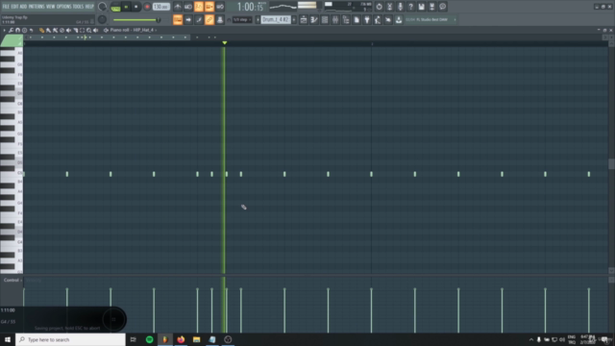This screenshot has width=615, height=346.
Task: Open the tempo tapper
Action: (x=378, y=19)
